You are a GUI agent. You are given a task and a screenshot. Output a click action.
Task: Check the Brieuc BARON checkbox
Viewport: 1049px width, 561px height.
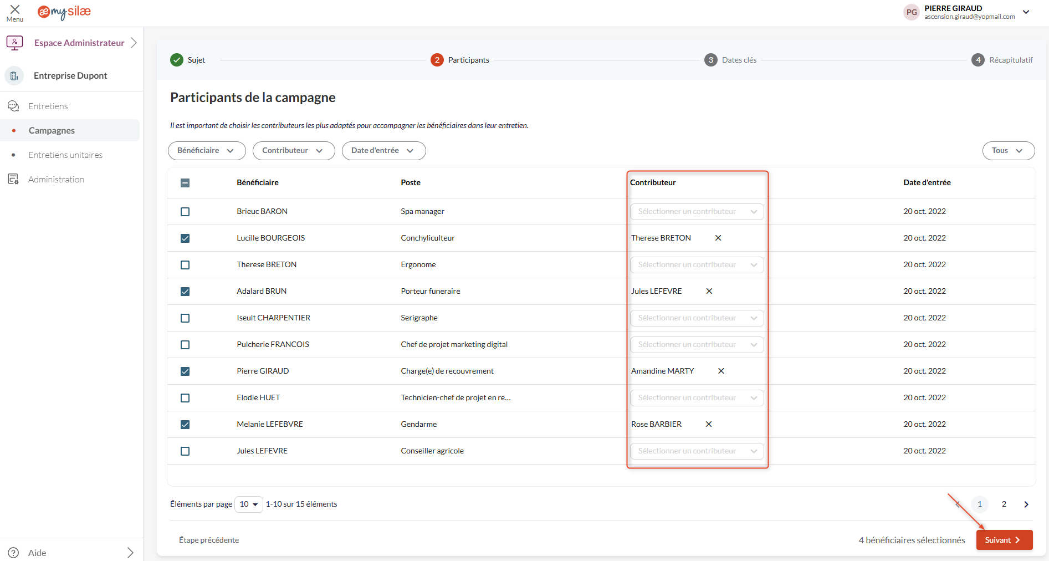pyautogui.click(x=185, y=212)
